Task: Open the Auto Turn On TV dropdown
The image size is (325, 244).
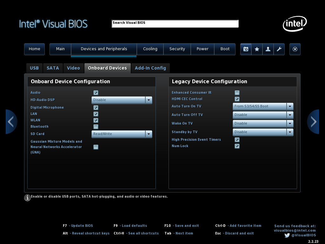Action: click(263, 106)
